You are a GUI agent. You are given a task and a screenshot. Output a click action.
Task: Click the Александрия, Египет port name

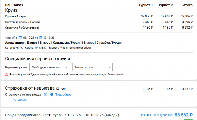(21, 43)
